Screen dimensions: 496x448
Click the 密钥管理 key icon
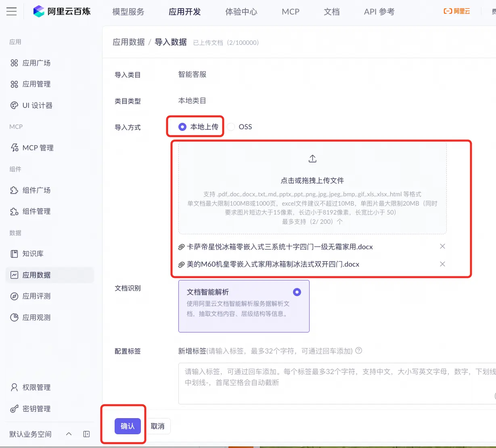coord(14,409)
